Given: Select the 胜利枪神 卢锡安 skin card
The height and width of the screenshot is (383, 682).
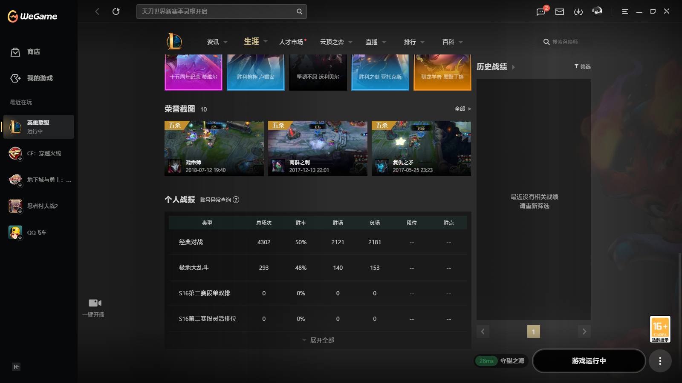Looking at the screenshot, I should [x=256, y=72].
